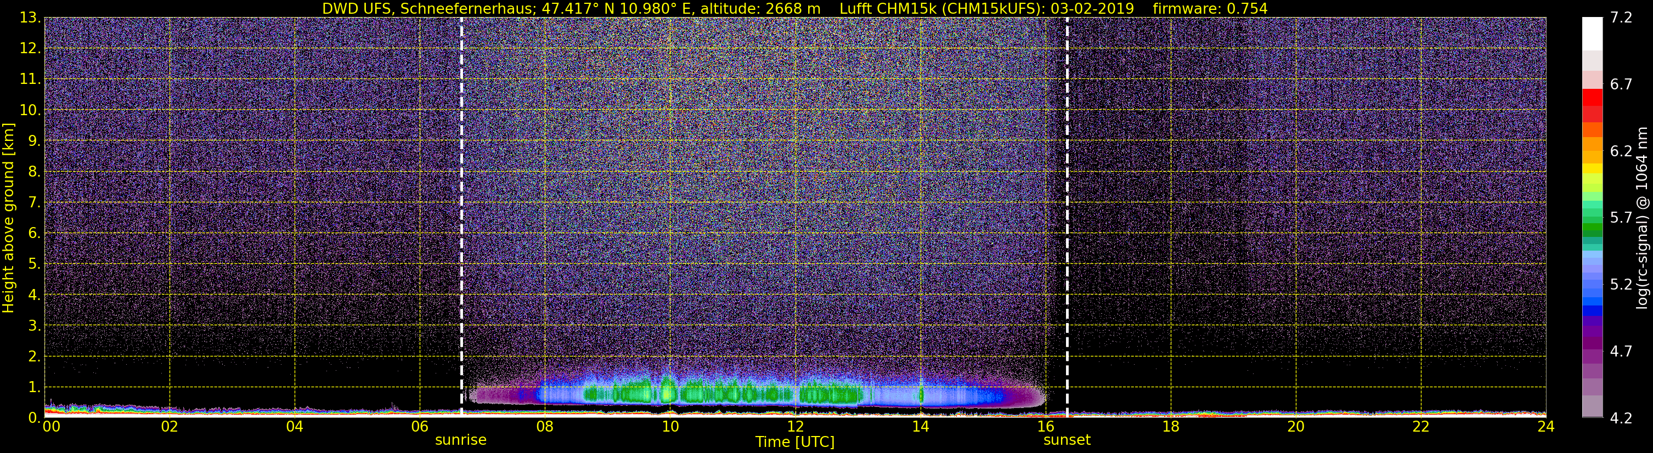Click the 20 tick on the time axis
1653x453 pixels.
pos(1296,426)
